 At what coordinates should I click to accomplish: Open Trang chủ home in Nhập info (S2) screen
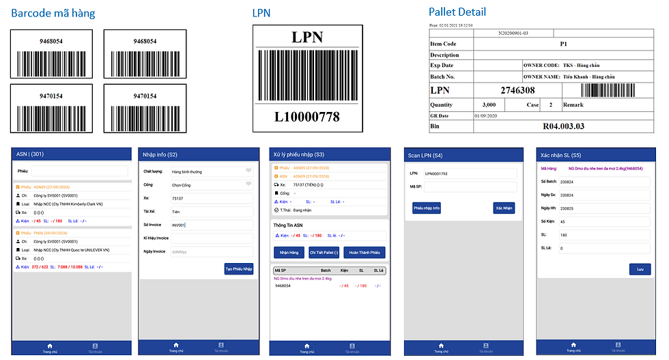176,347
